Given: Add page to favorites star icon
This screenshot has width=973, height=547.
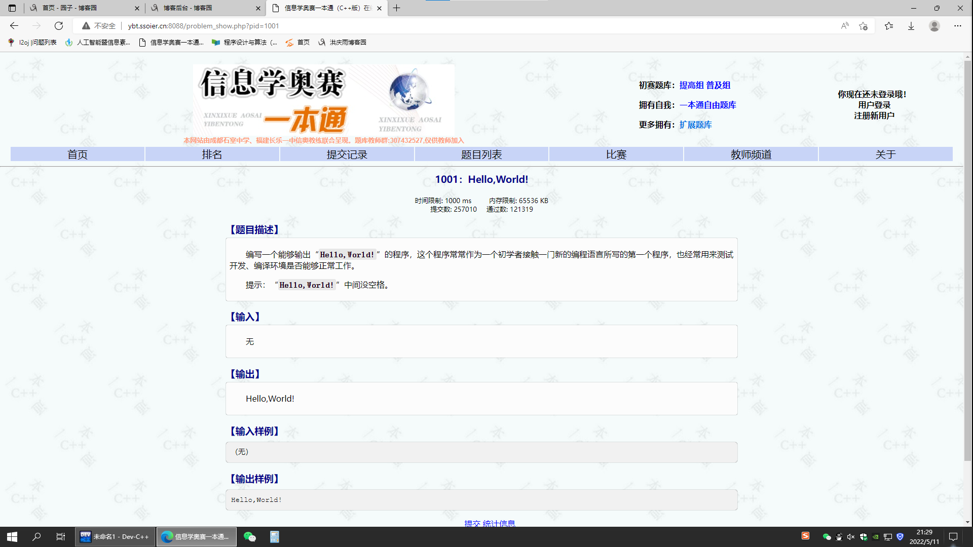Looking at the screenshot, I should [864, 26].
